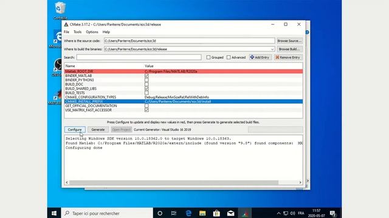Select CMAKE_CONFIGURATION_TYPES entry
Viewport: 389px width, 218px height.
(91, 97)
